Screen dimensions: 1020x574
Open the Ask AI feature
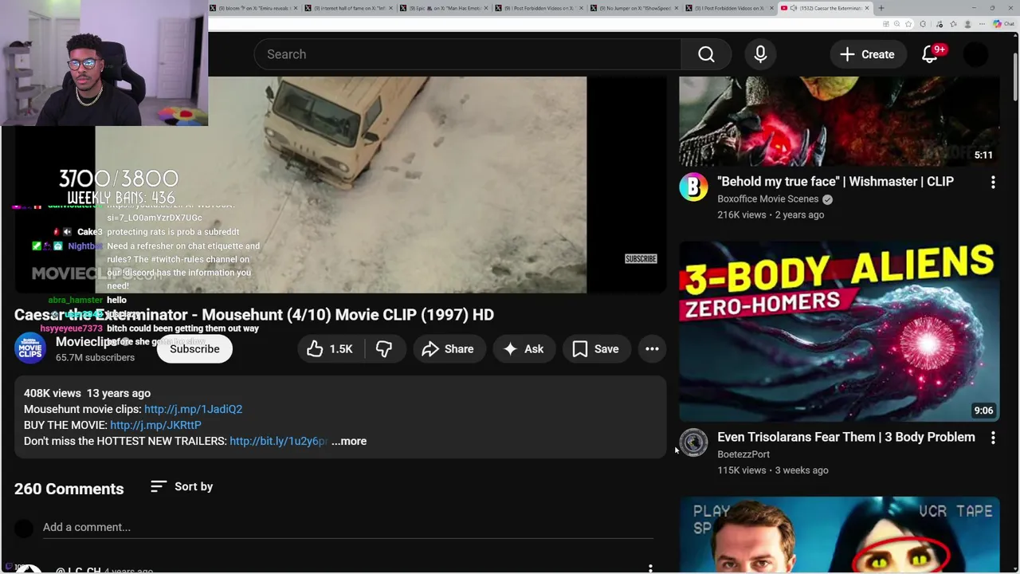point(524,349)
